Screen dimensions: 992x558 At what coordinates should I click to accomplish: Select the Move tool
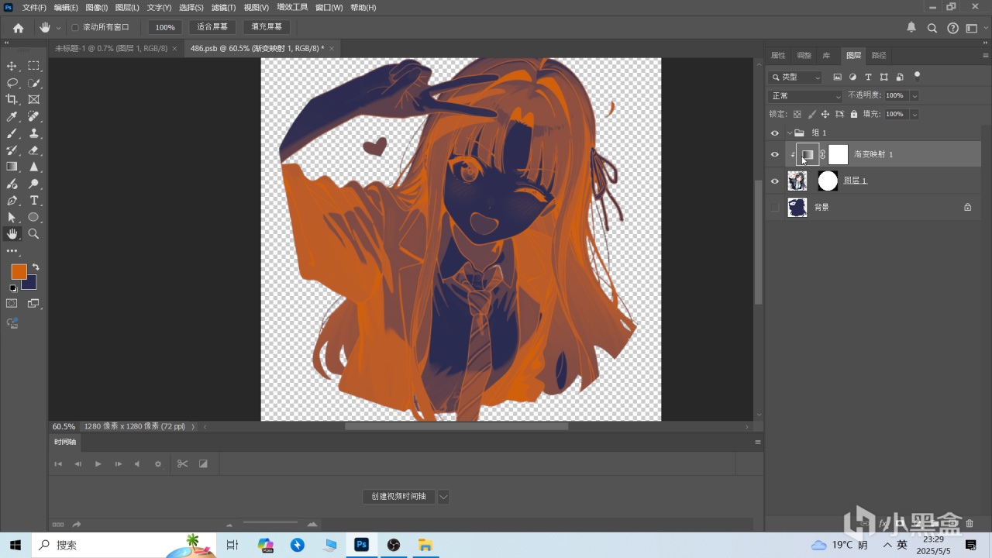click(12, 66)
